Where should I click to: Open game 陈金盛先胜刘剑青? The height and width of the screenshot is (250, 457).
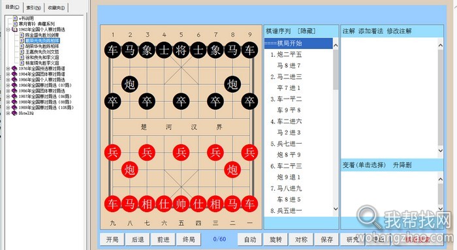[x=42, y=35]
